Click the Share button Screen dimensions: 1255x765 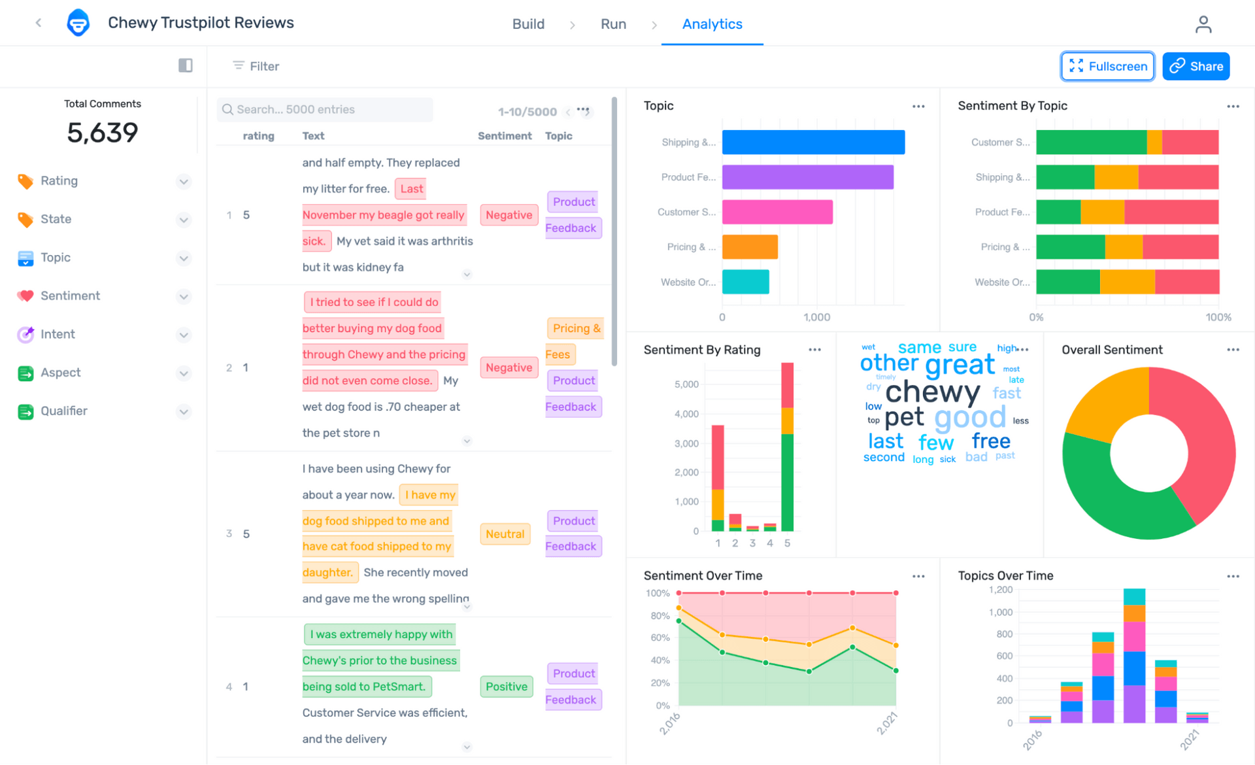click(x=1196, y=66)
